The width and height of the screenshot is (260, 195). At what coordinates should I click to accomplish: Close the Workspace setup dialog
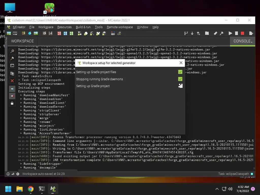(x=181, y=63)
